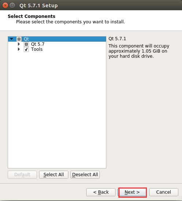
Task: Click empty area of the component tree
Action: click(x=57, y=109)
